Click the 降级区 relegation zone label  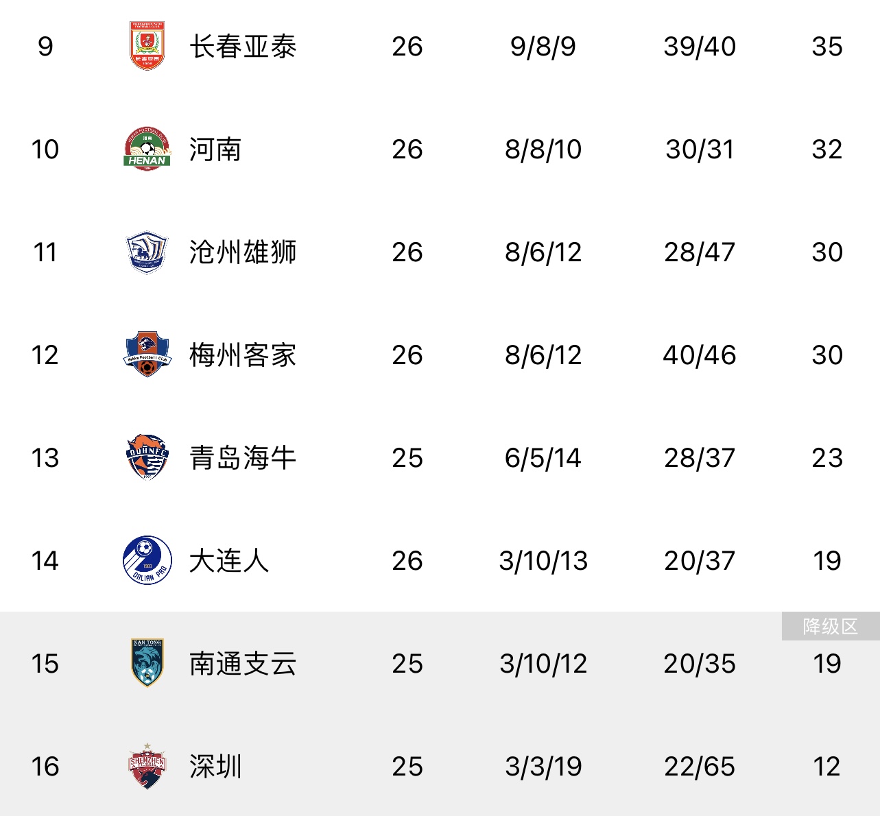831,626
